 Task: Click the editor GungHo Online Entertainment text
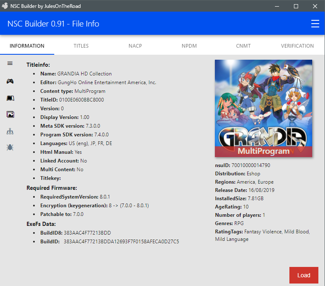click(x=107, y=82)
